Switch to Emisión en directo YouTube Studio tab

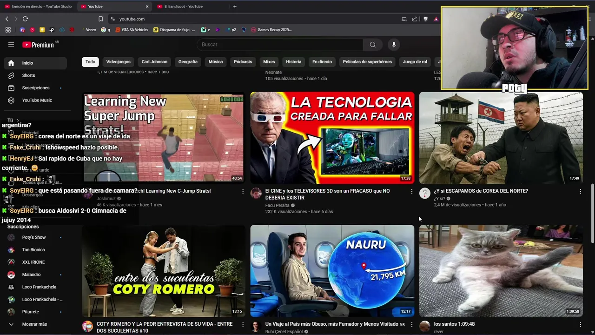[38, 7]
